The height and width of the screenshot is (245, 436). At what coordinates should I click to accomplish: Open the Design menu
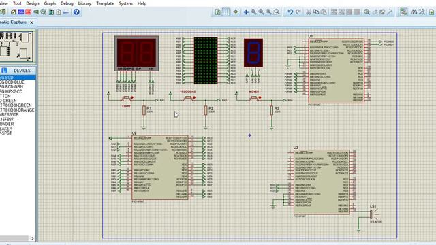(x=33, y=3)
